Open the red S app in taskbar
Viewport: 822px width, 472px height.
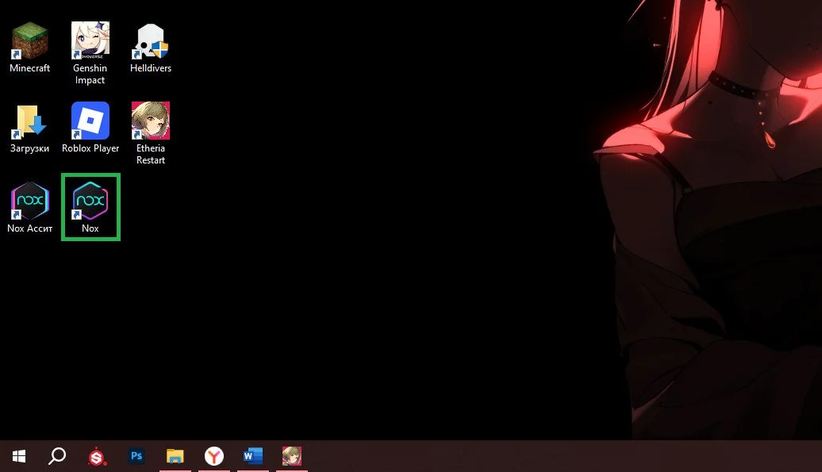point(97,457)
